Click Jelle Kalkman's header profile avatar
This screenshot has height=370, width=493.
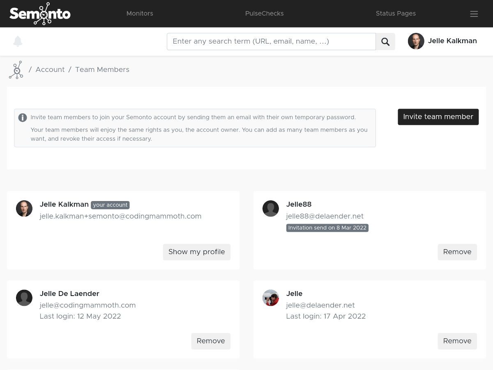pos(416,41)
